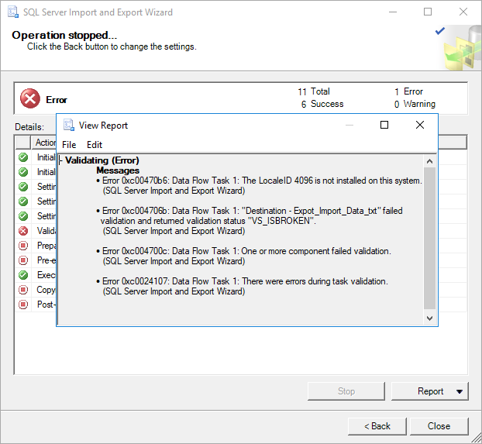Click the Messages heading in the report
This screenshot has width=482, height=444.
(118, 170)
